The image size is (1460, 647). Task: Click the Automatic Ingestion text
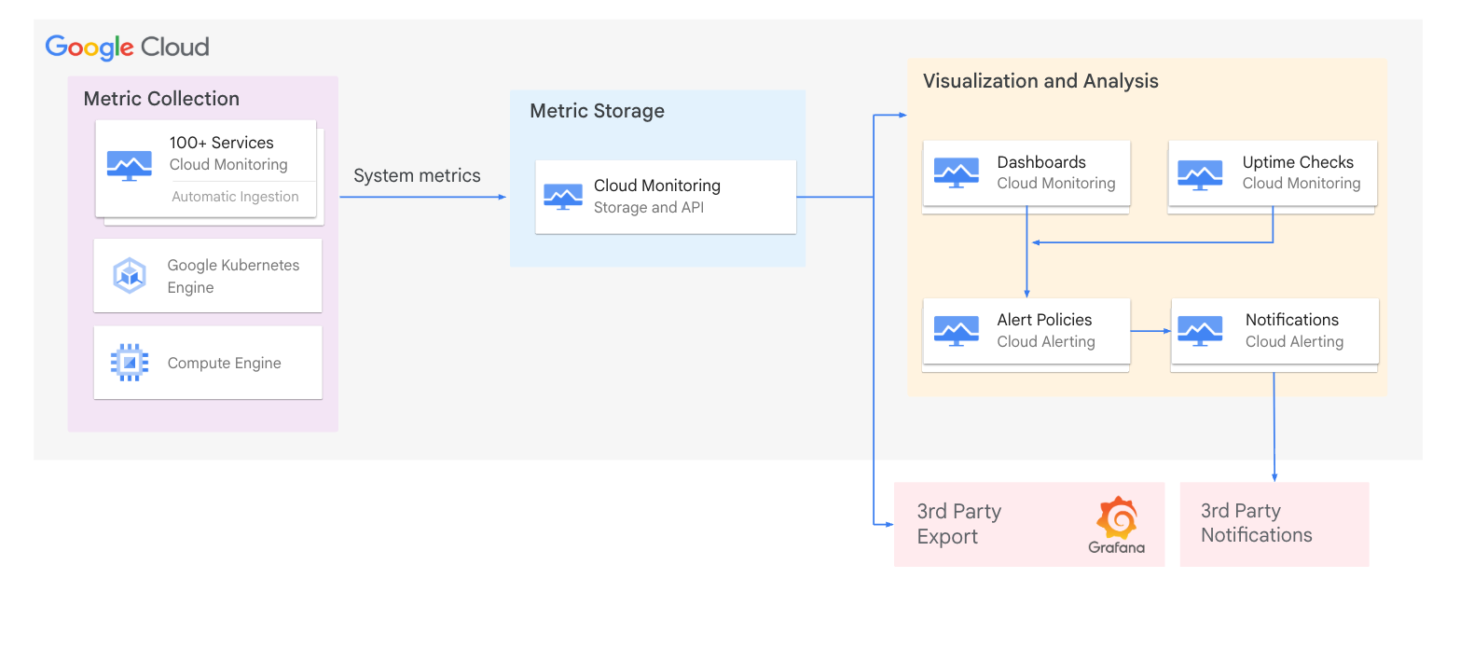(x=235, y=197)
